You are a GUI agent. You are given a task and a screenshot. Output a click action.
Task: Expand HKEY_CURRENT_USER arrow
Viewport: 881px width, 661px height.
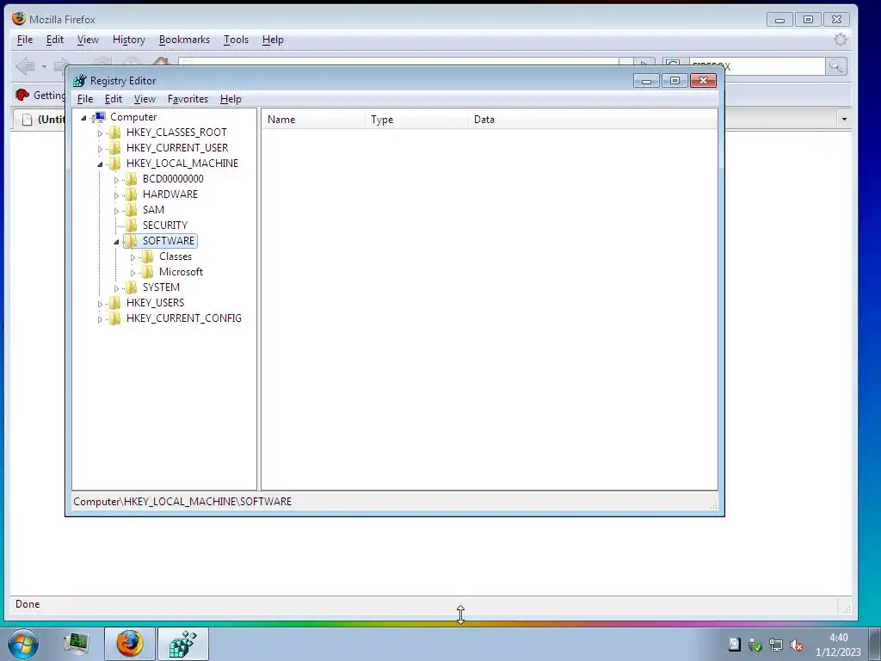[100, 148]
